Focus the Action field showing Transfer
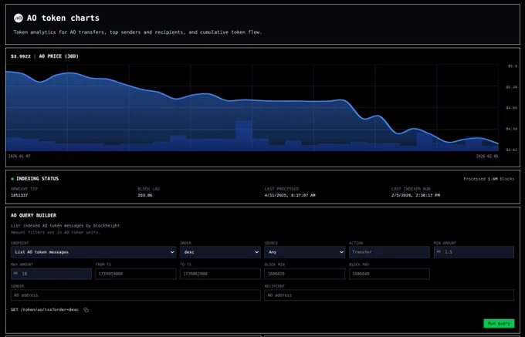The width and height of the screenshot is (525, 337). [x=389, y=252]
